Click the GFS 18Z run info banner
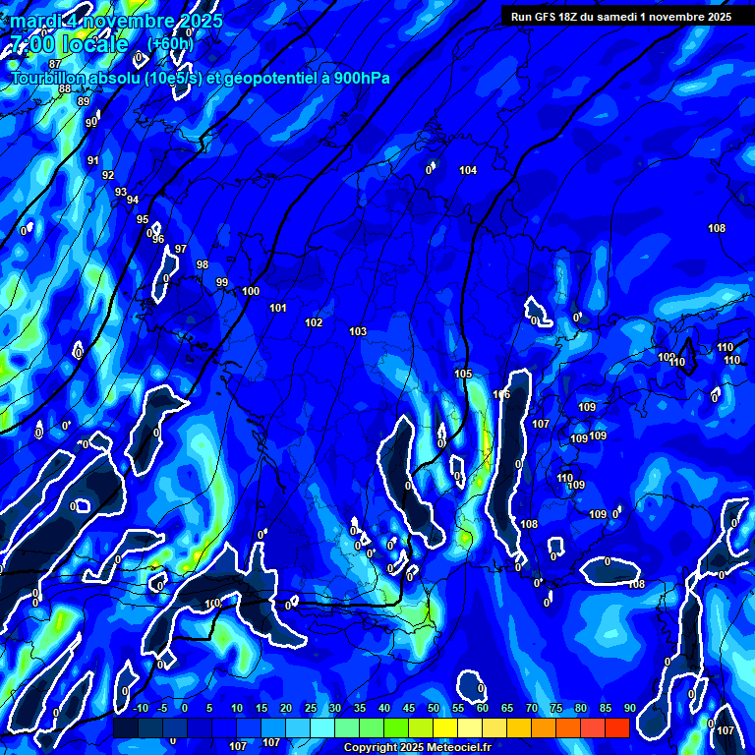The image size is (755, 755). click(620, 17)
